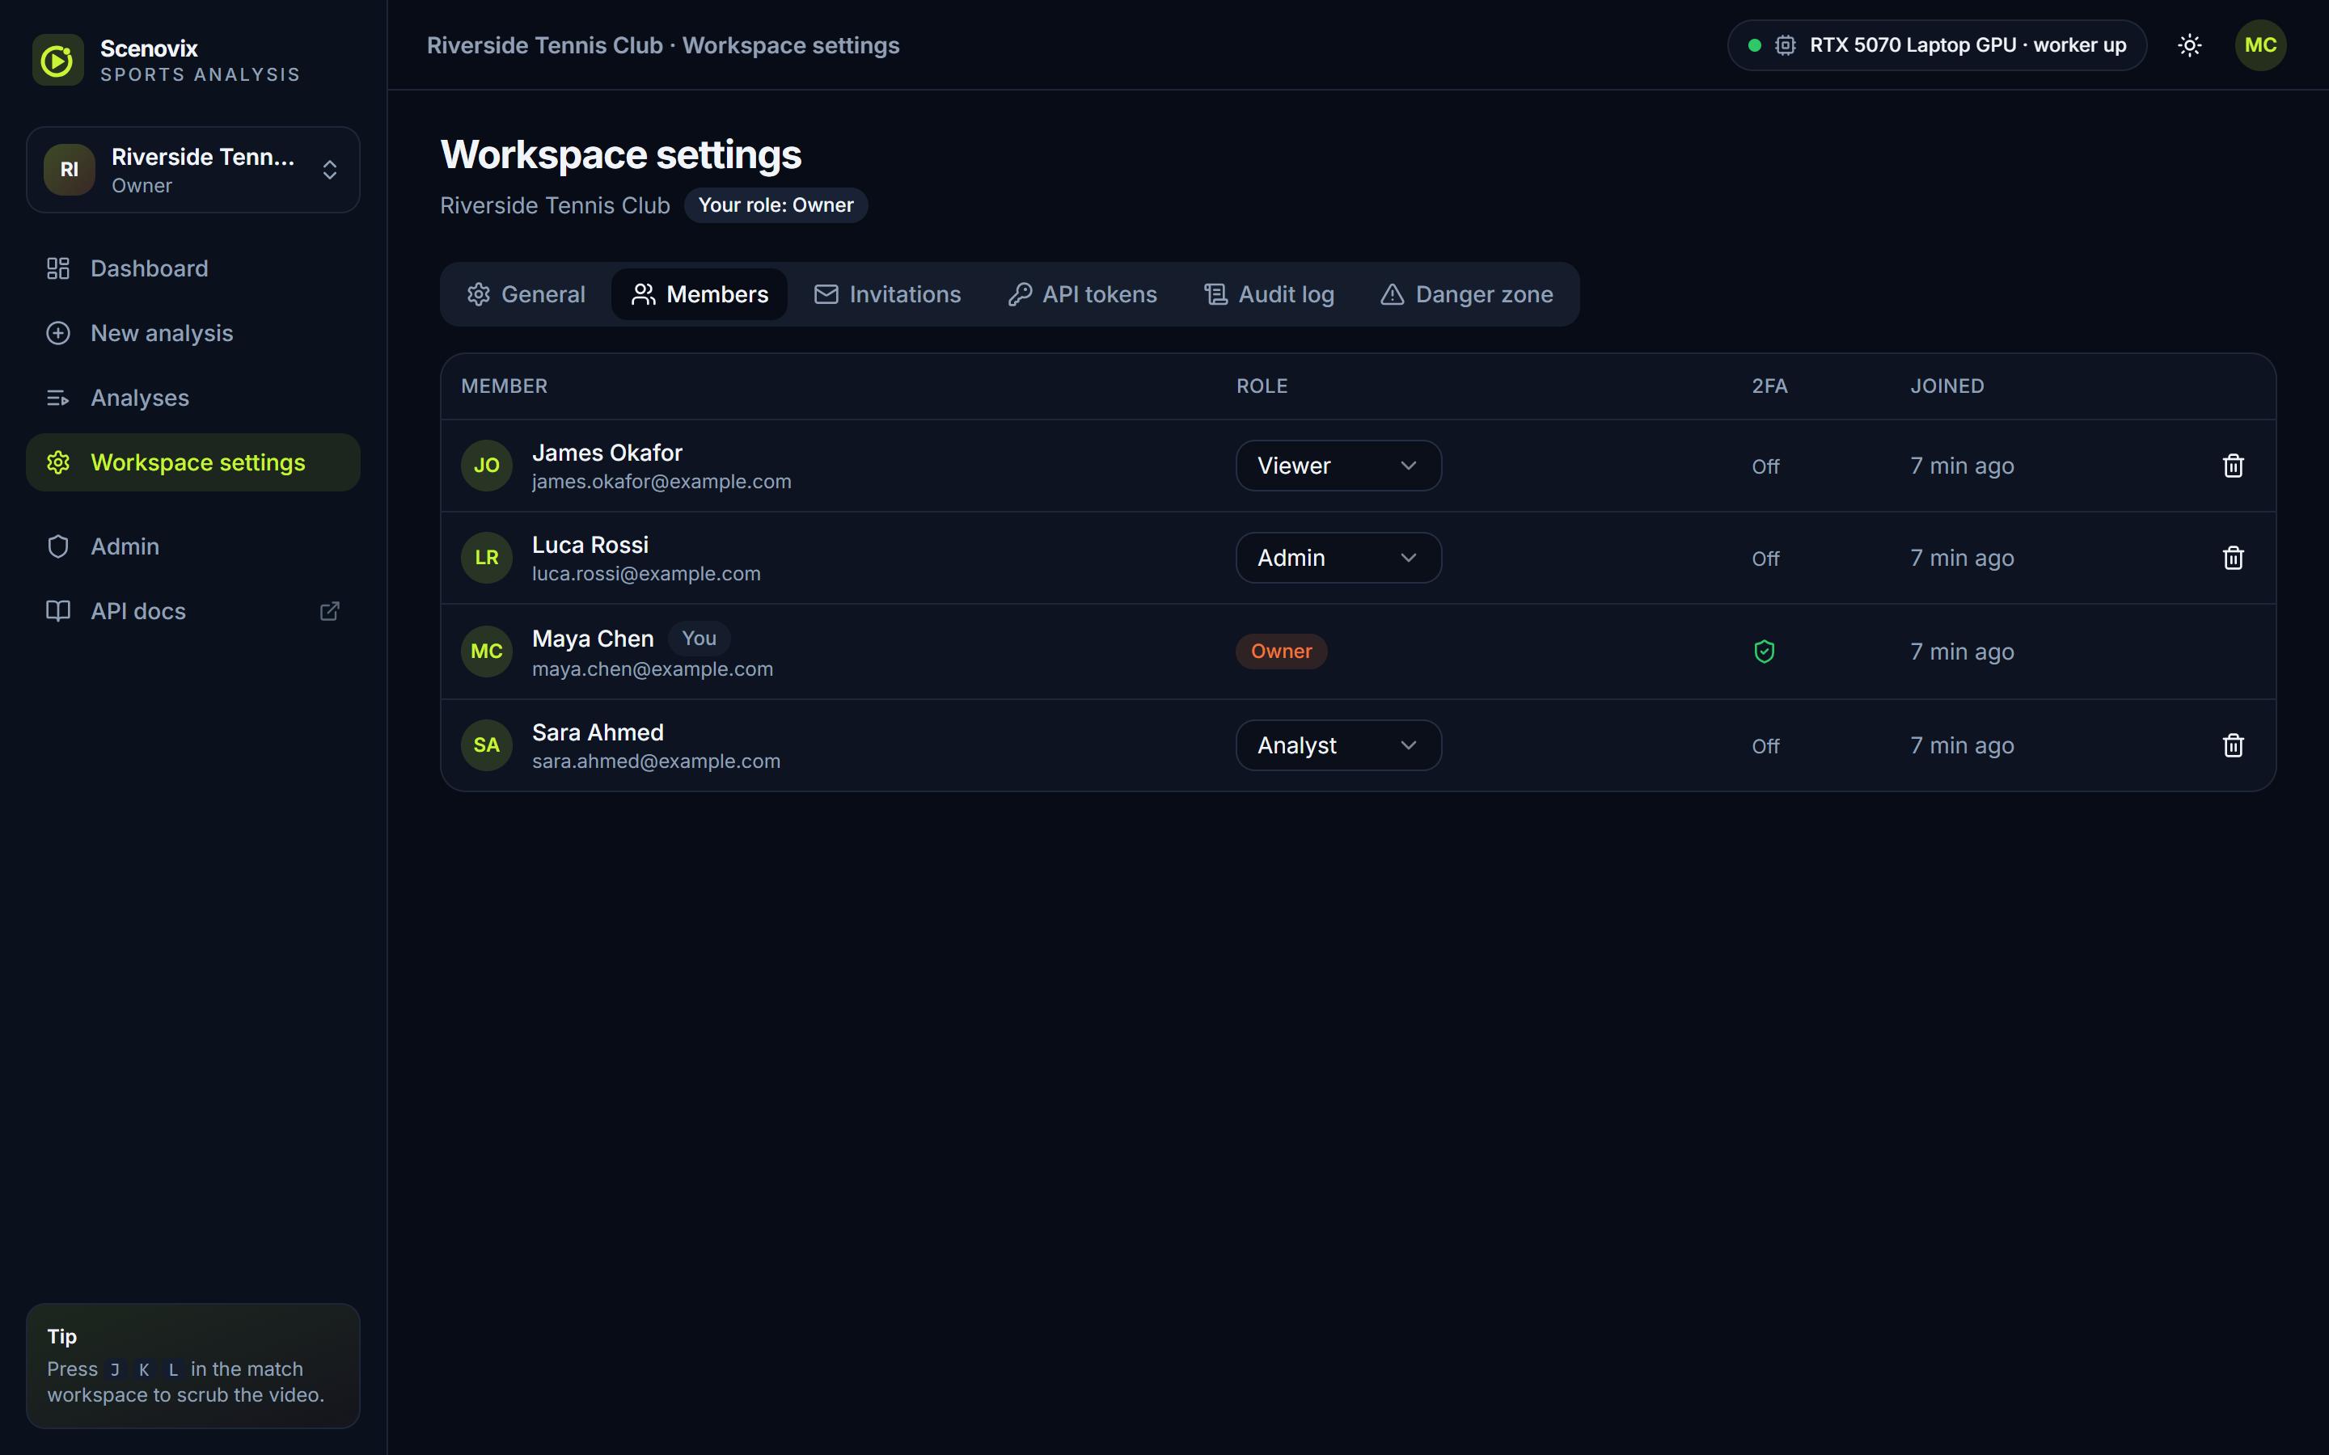Select the Members tab
The image size is (2329, 1455).
[700, 294]
